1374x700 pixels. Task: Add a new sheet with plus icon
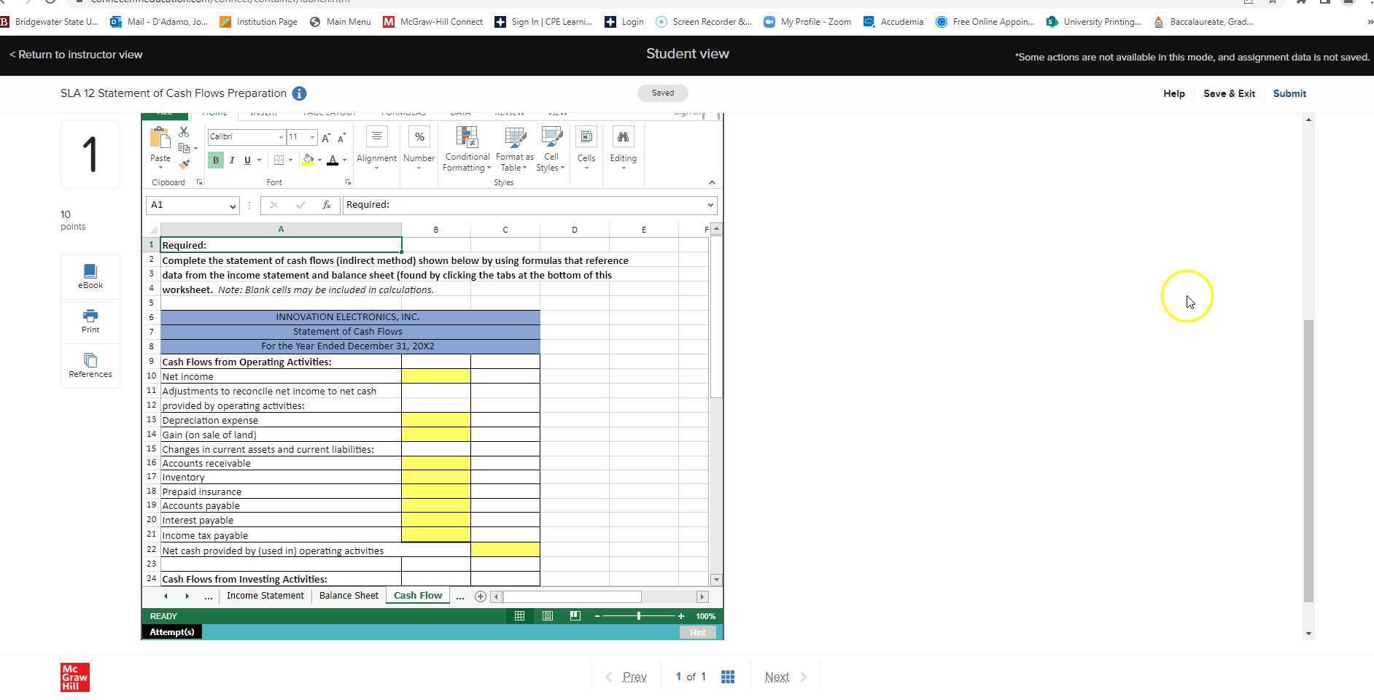click(x=480, y=596)
